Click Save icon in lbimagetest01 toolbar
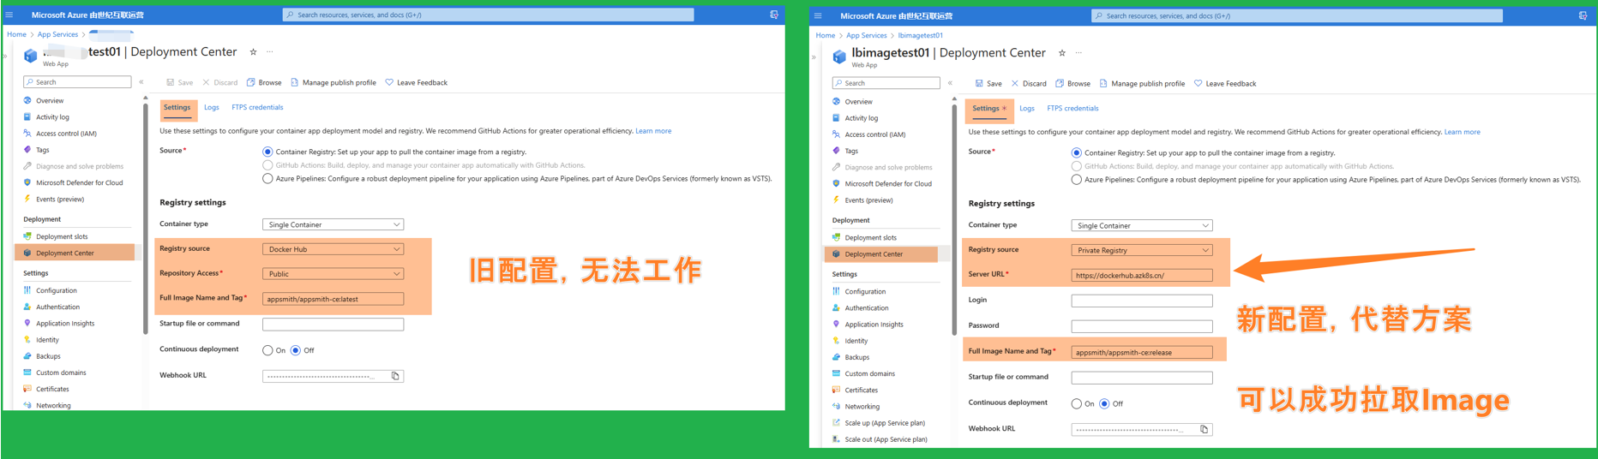1598x459 pixels. pos(979,84)
